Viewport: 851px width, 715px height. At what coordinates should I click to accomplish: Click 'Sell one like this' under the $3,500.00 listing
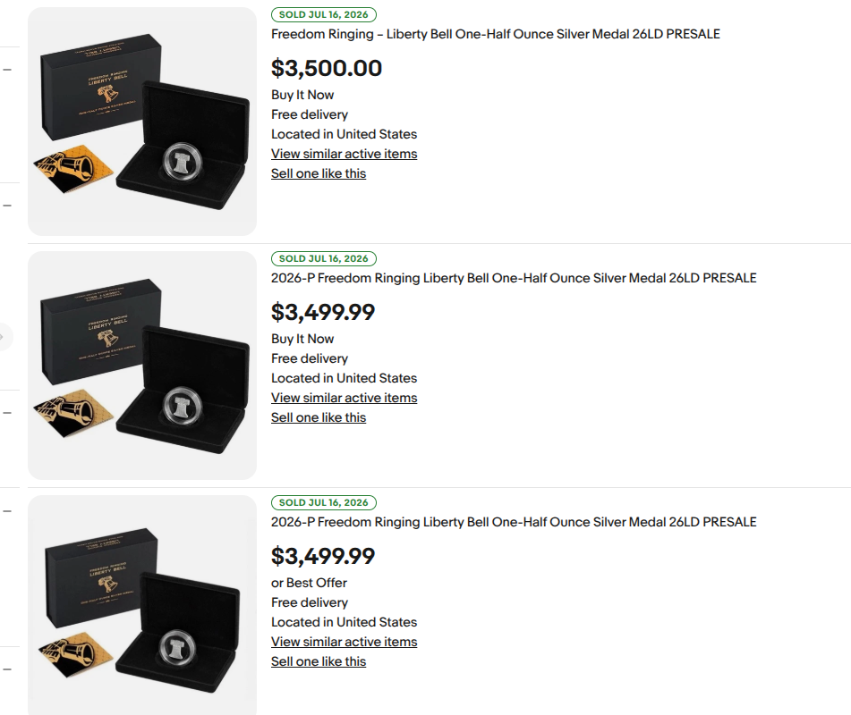point(319,173)
